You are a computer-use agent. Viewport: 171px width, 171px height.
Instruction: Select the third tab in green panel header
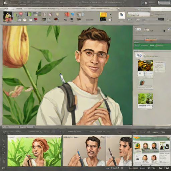152,45
